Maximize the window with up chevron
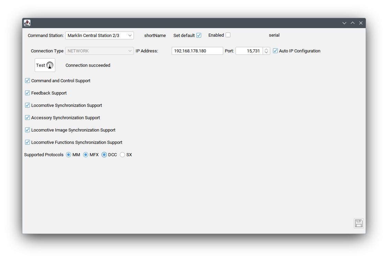Screen dimensions: 388x260 [x=353, y=23]
